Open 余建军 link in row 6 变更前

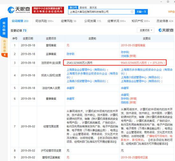coord(70,99)
